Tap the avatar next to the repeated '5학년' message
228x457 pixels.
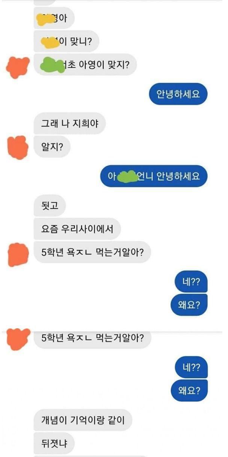pos(18,338)
